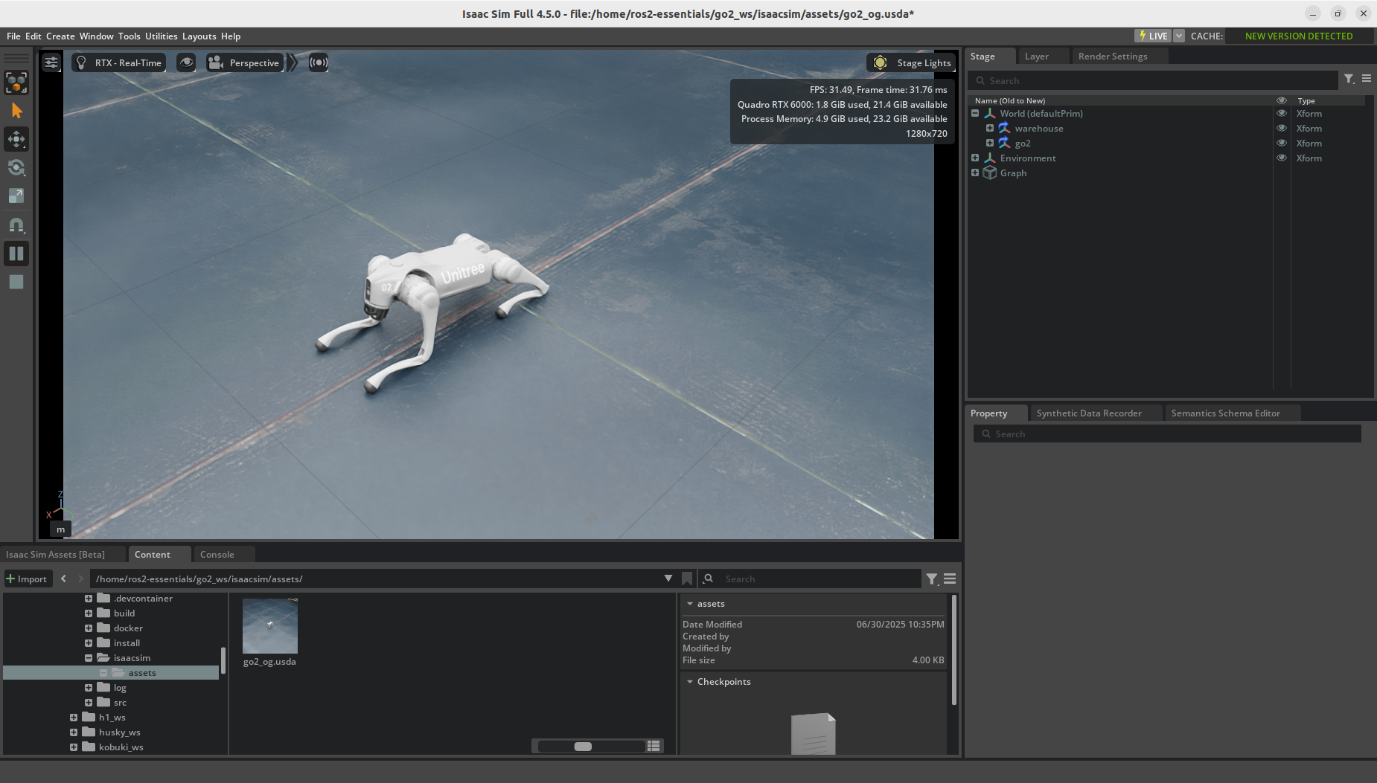The width and height of the screenshot is (1377, 783).
Task: Expand the warehouse prim
Action: (990, 129)
